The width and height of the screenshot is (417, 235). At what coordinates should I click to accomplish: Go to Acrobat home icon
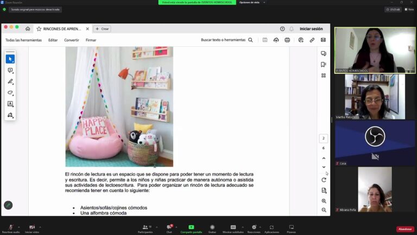coord(28,28)
